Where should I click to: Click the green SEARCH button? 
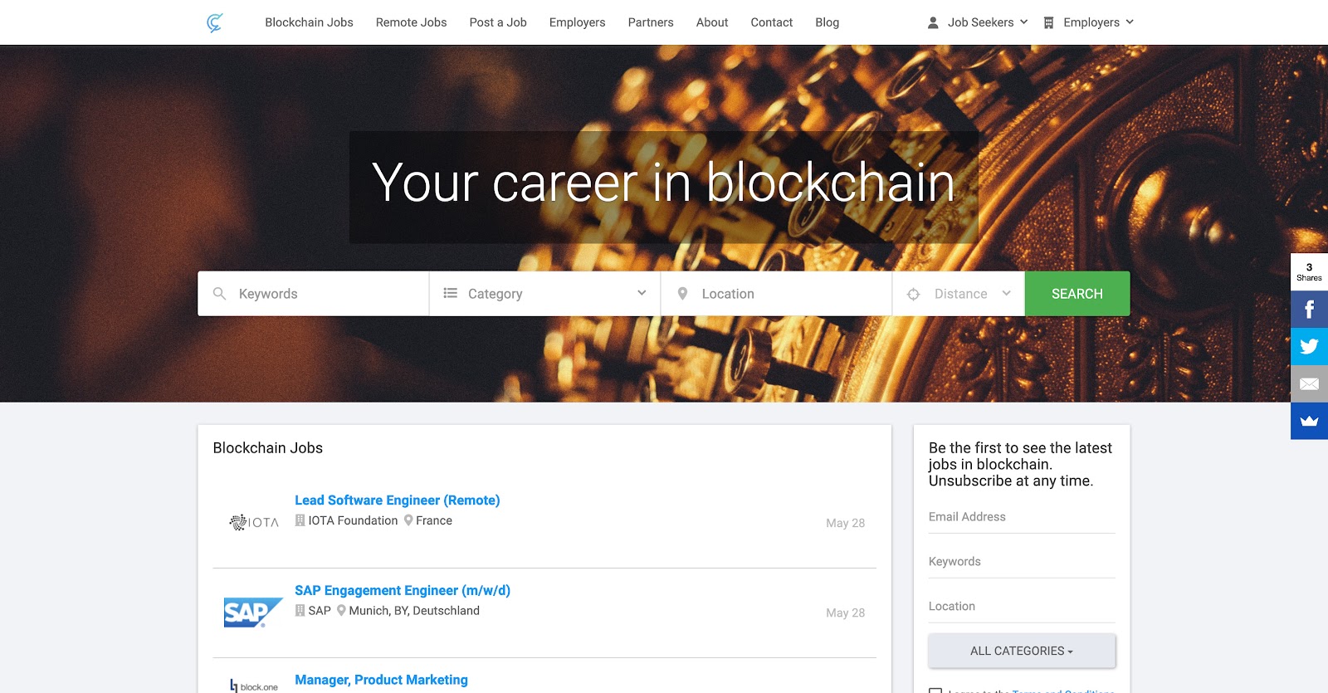pyautogui.click(x=1077, y=294)
